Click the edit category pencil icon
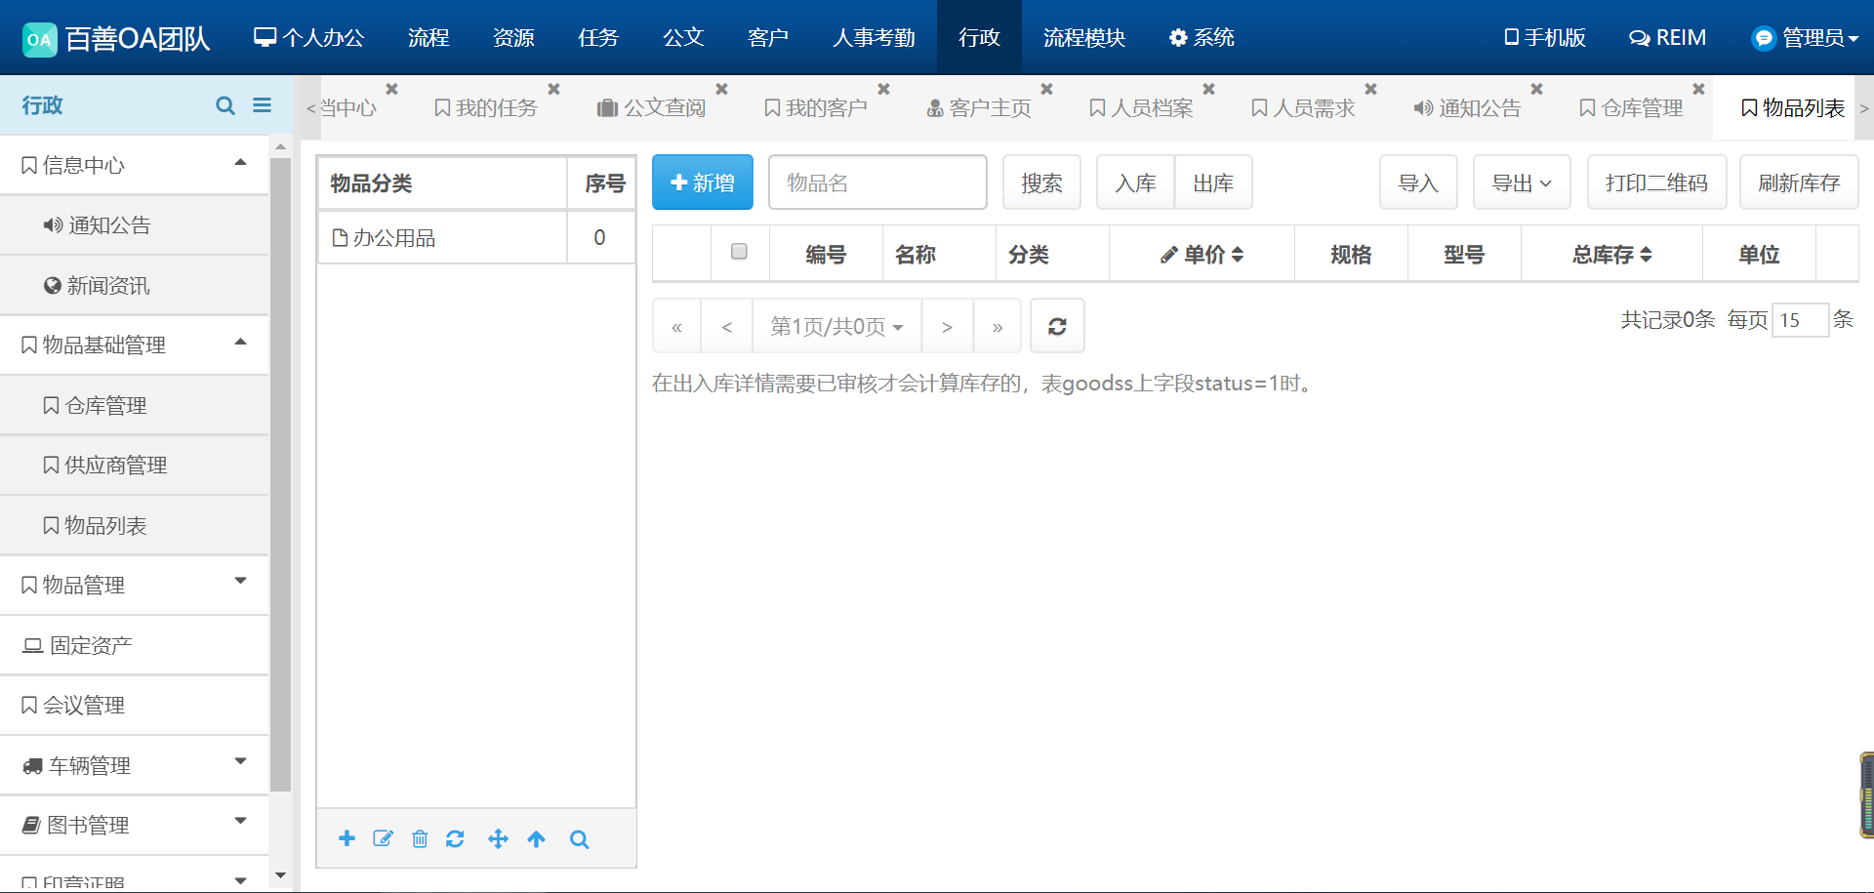Image resolution: width=1874 pixels, height=893 pixels. pos(383,838)
